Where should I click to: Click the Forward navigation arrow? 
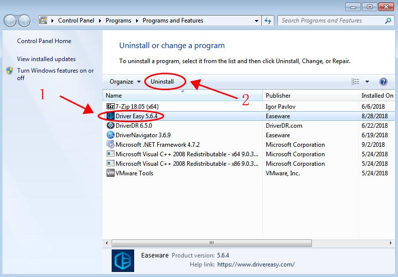click(x=25, y=21)
